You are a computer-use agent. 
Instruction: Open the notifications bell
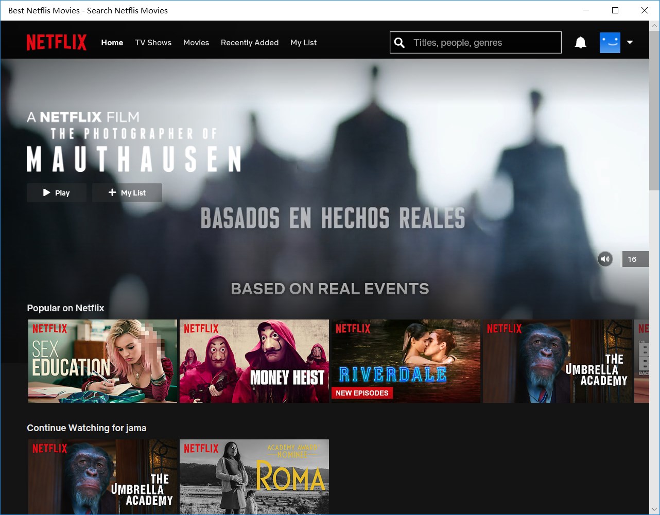point(580,43)
